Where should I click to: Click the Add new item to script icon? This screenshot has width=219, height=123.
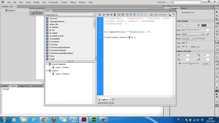[x=100, y=15]
